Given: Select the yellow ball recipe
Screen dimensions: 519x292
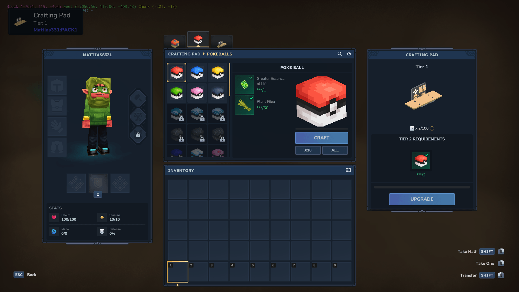Looking at the screenshot, I should tap(218, 72).
